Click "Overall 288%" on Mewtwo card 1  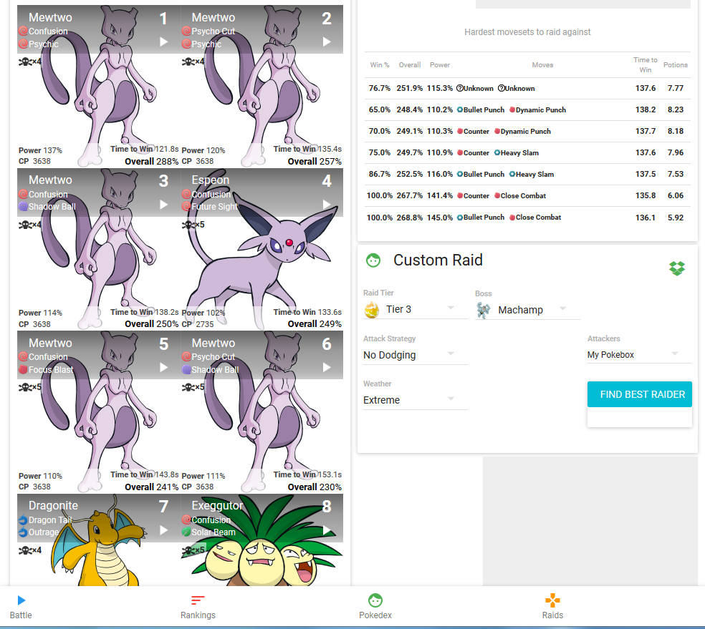pyautogui.click(x=151, y=162)
